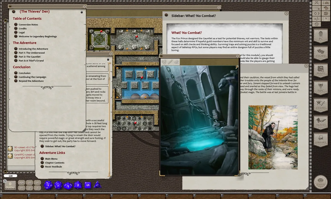Open Continuing the Campaign link

32,77
